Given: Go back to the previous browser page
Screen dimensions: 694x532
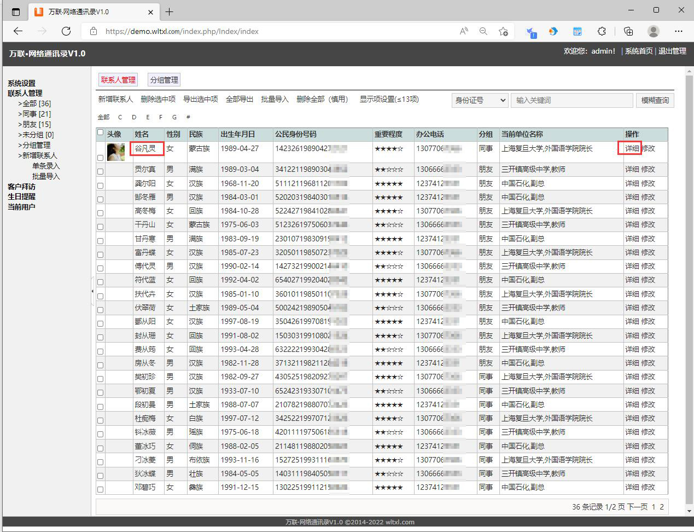Looking at the screenshot, I should tap(18, 31).
